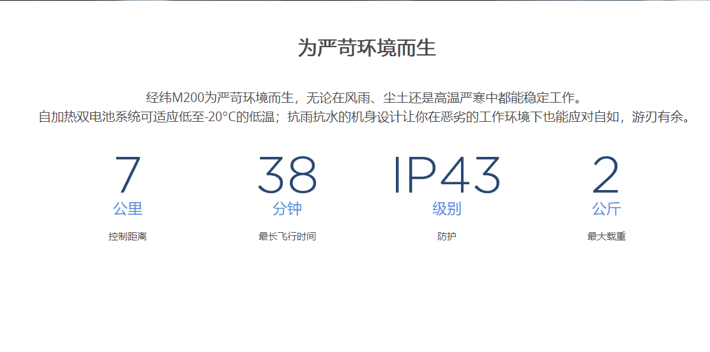Click the 控制距离 caption
The image size is (710, 352).
pos(128,237)
